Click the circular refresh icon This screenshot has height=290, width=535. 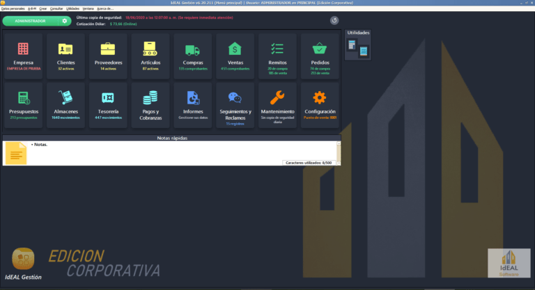(334, 20)
